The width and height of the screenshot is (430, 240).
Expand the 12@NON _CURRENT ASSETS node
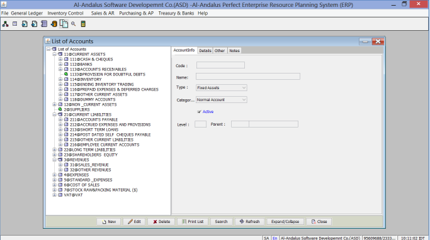(54, 104)
